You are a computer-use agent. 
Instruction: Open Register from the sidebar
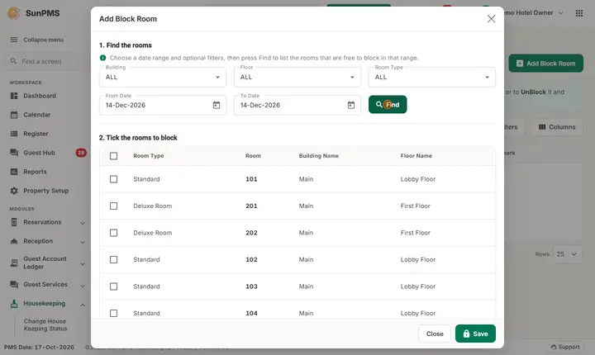(x=36, y=134)
